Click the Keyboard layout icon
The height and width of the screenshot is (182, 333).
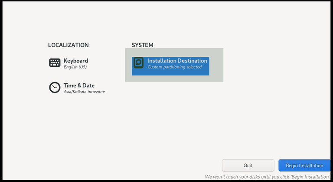point(55,63)
